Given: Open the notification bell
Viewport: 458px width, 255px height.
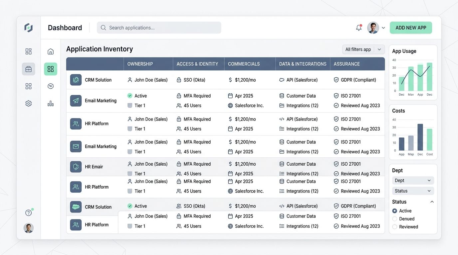Looking at the screenshot, I should (x=359, y=28).
